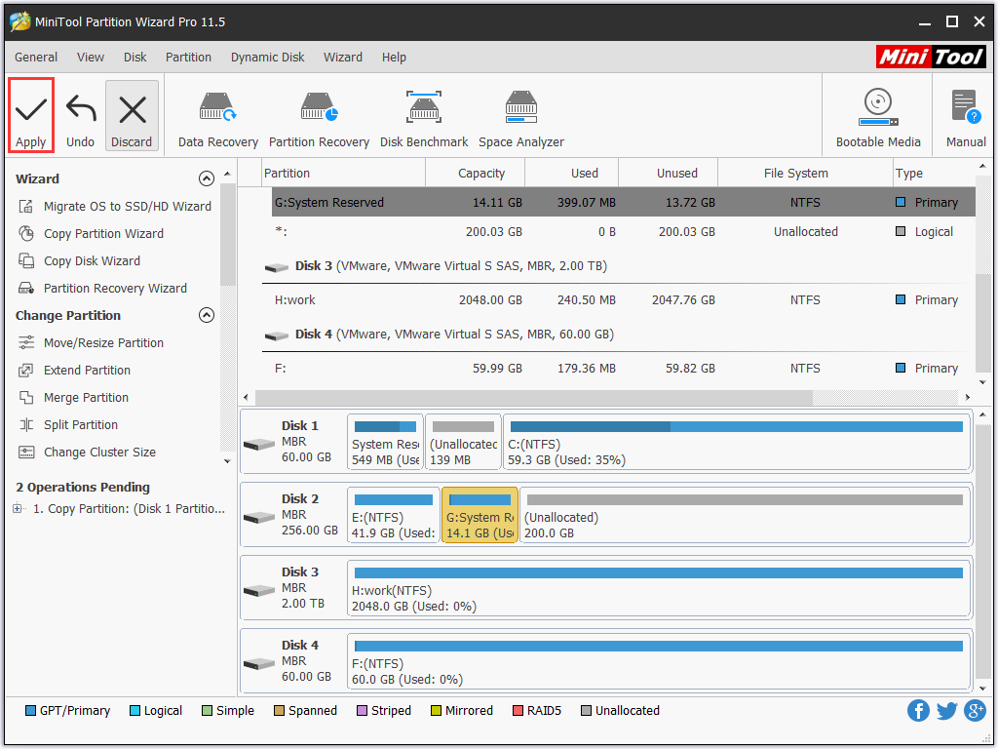
Task: Choose Merge Partition action
Action: pyautogui.click(x=86, y=398)
